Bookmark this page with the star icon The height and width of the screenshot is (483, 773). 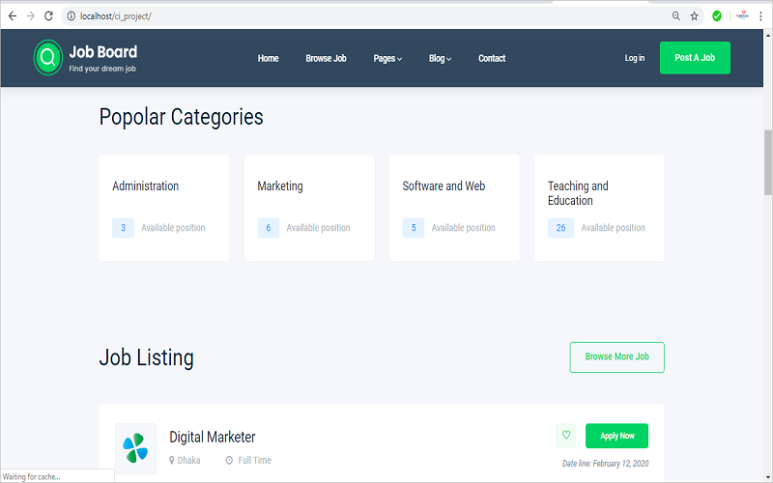tap(694, 16)
